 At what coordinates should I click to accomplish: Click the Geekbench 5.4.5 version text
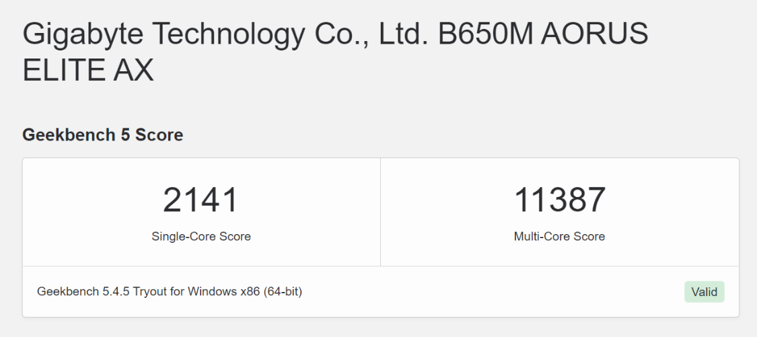point(83,292)
